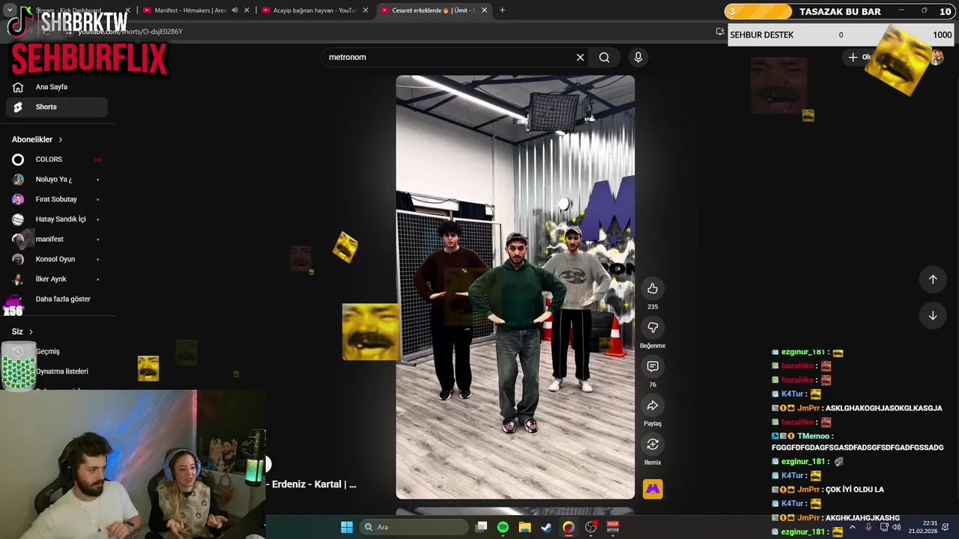The width and height of the screenshot is (959, 539).
Task: Go to the next Short with down arrow
Action: 933,315
